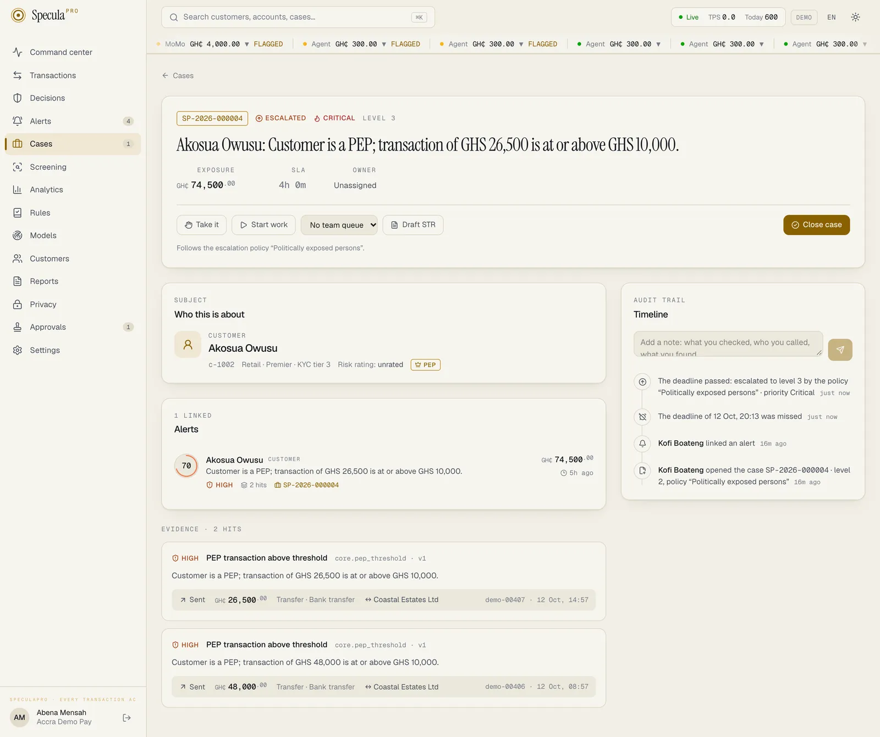The height and width of the screenshot is (737, 880).
Task: Click the Cases briefcase icon
Action: click(18, 144)
